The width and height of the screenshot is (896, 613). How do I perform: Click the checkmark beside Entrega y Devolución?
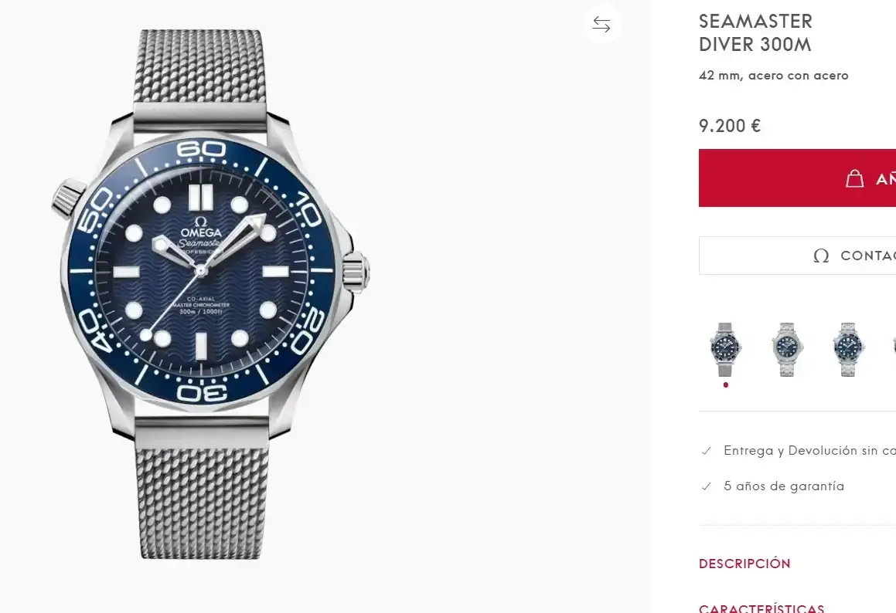(706, 451)
